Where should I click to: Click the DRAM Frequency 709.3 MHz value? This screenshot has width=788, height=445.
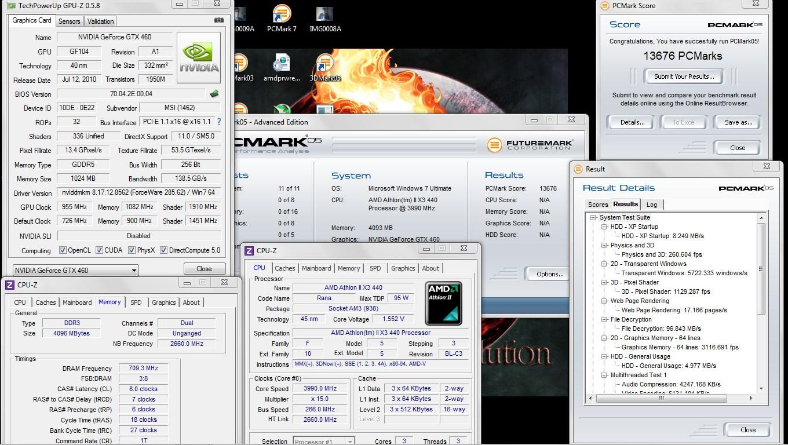pyautogui.click(x=143, y=368)
